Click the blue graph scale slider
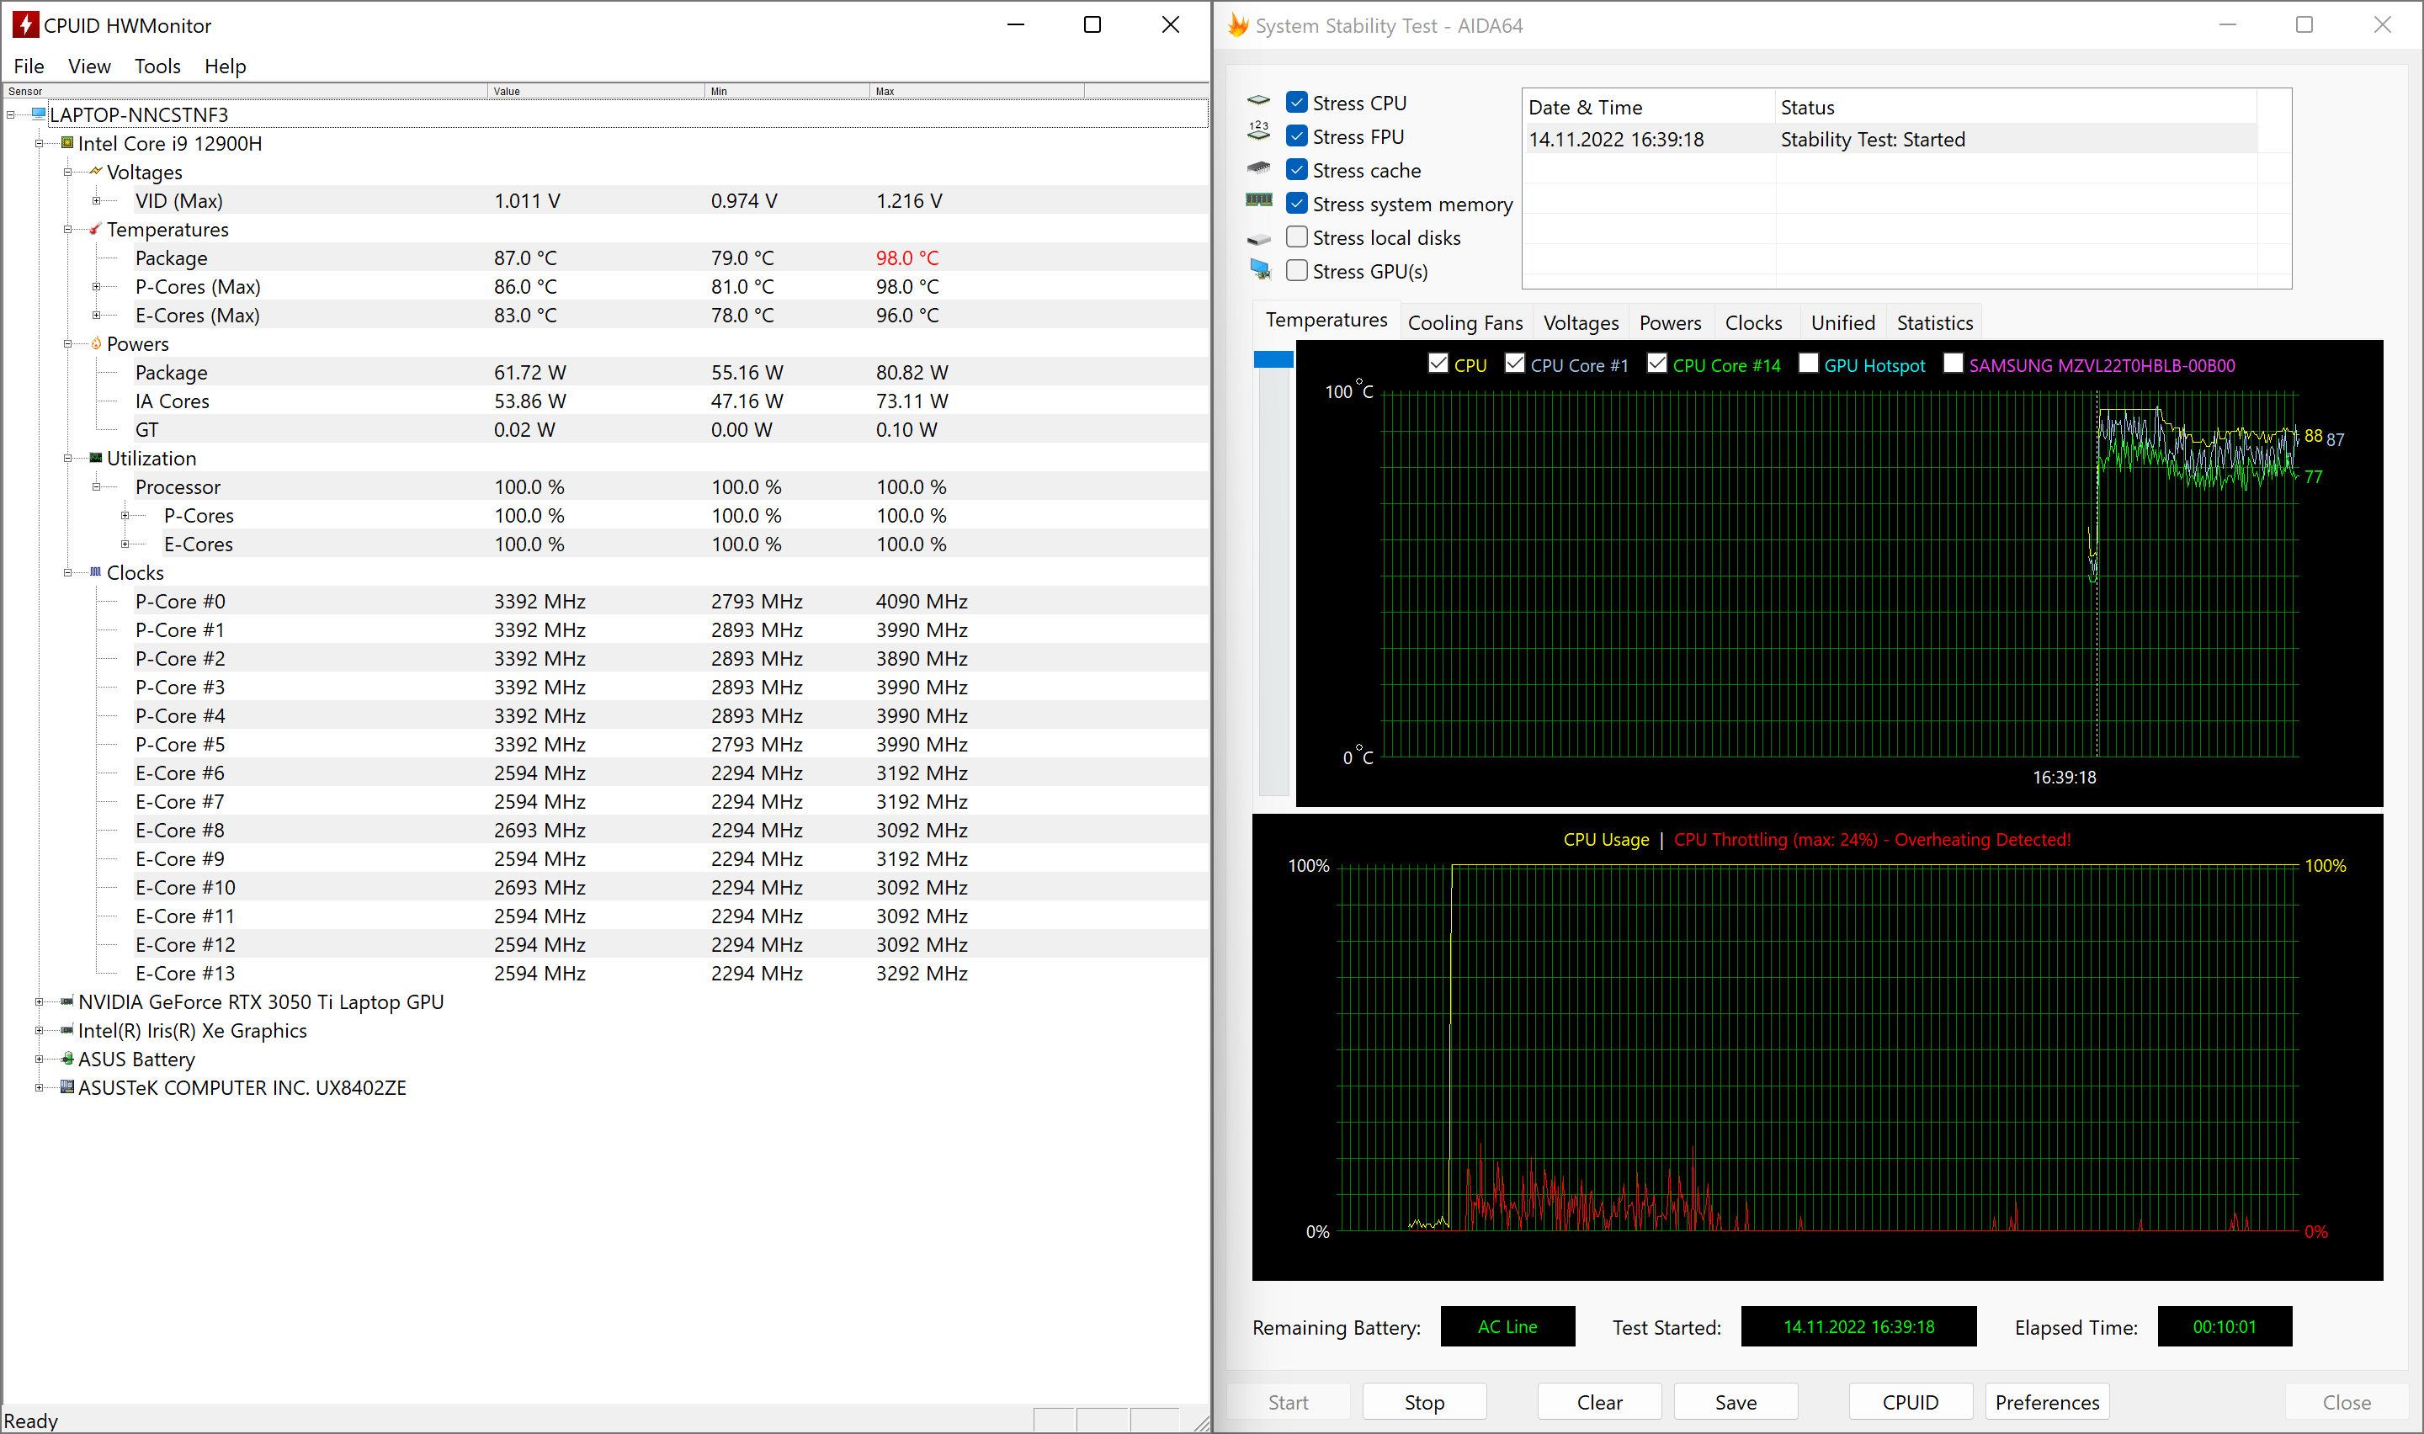Viewport: 2424px width, 1434px height. tap(1273, 360)
